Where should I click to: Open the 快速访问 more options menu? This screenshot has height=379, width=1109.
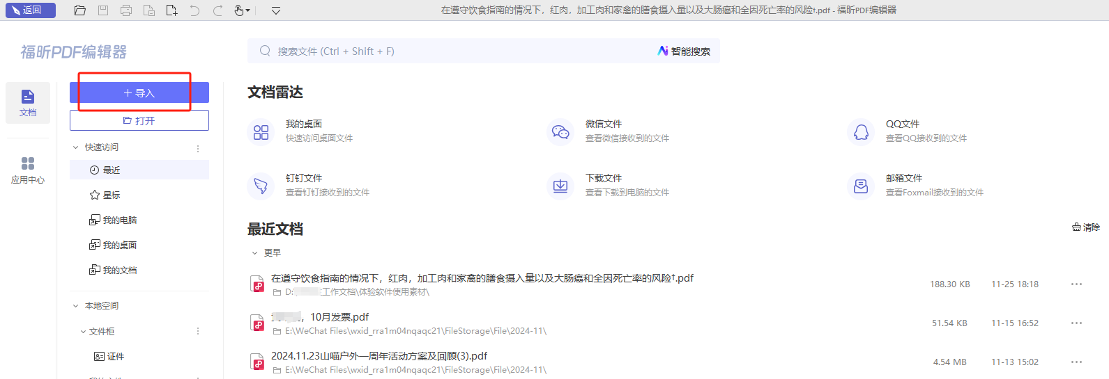click(x=198, y=148)
